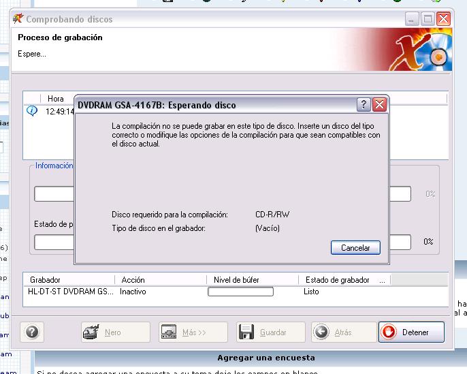Click the (Vacío) disc type value
The image size is (467, 374).
click(x=268, y=228)
